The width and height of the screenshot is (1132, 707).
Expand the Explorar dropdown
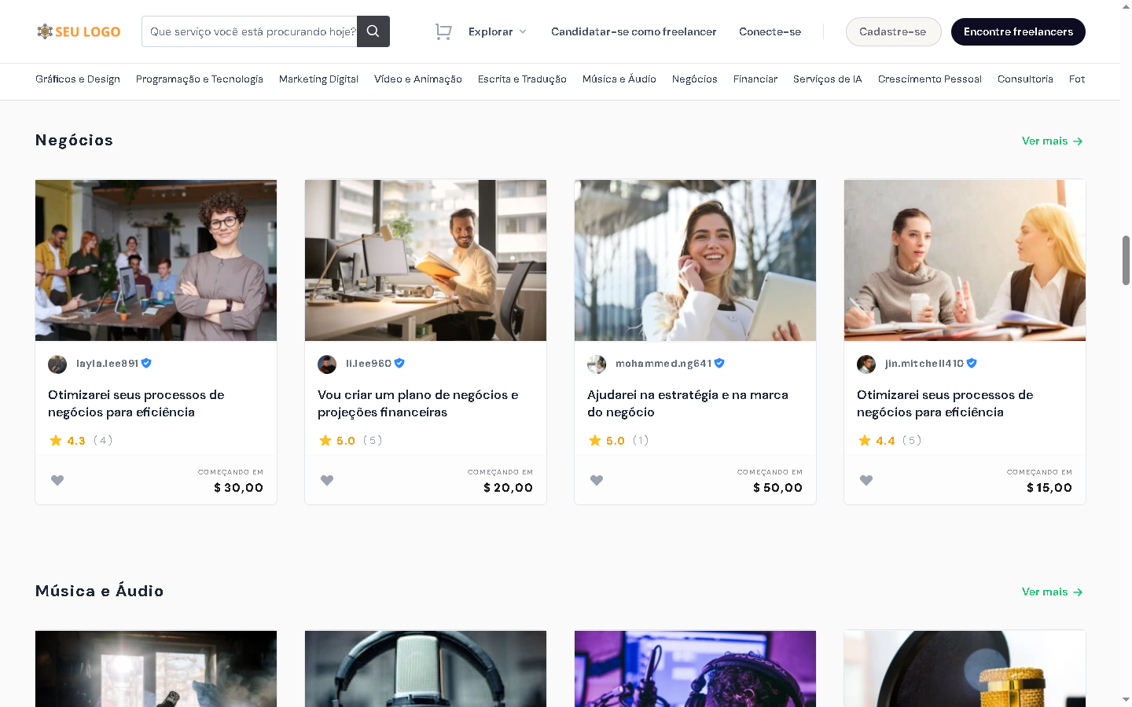point(497,31)
